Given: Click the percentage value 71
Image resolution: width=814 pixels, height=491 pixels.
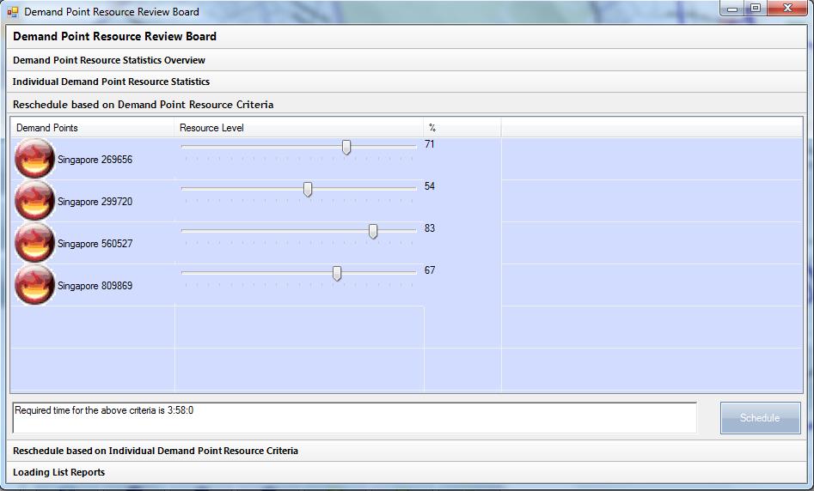Looking at the screenshot, I should (x=429, y=144).
